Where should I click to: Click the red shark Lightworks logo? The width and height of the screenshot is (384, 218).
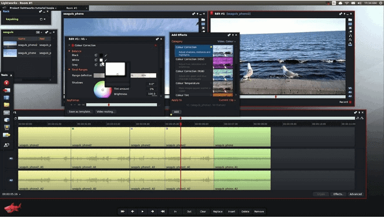pyautogui.click(x=12, y=207)
